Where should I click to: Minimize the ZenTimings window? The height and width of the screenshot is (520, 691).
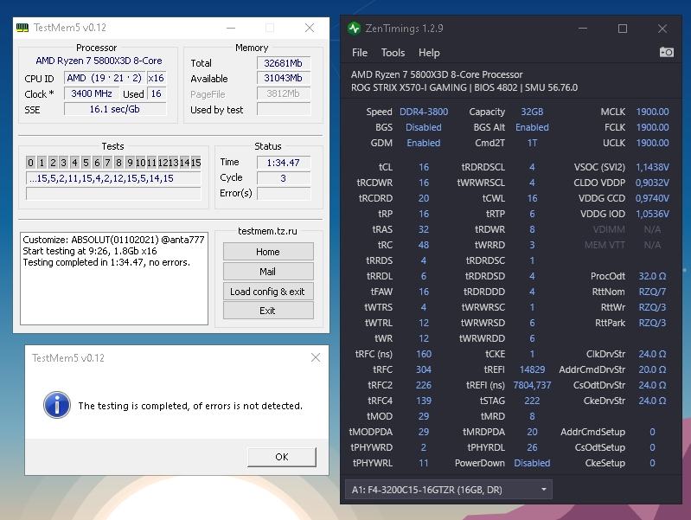tap(583, 29)
